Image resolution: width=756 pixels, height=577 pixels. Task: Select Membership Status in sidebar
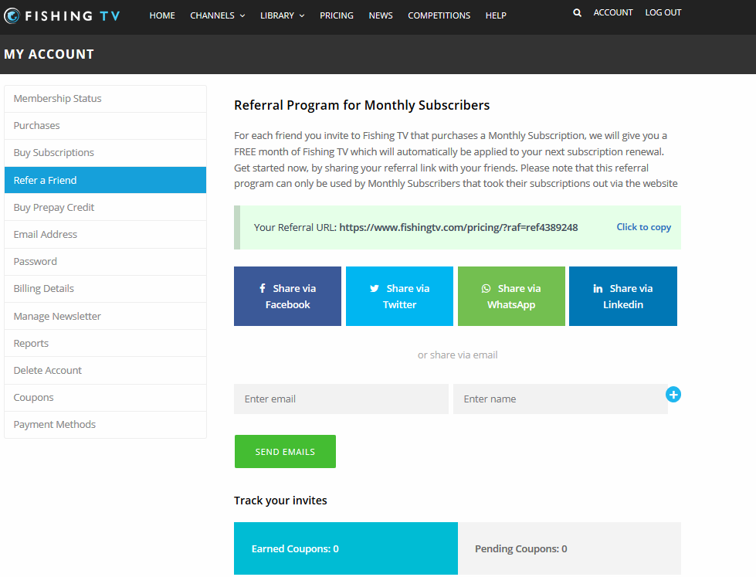(105, 99)
